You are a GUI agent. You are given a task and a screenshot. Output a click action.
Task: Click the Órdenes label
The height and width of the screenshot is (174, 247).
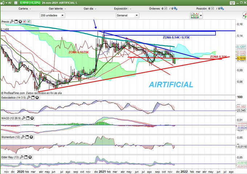coord(155,9)
